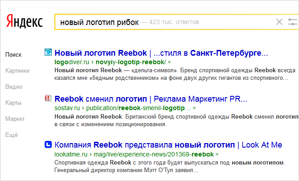This screenshot has width=299, height=181.
Task: Click the sostav.ru red S favicon
Action: click(48, 98)
